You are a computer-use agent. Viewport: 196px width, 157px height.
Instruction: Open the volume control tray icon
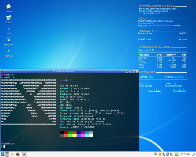tap(156, 154)
